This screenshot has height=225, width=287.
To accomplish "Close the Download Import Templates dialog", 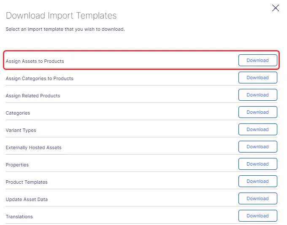I will [x=275, y=8].
